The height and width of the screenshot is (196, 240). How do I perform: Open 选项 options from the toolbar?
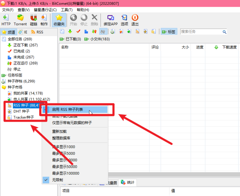(124, 20)
